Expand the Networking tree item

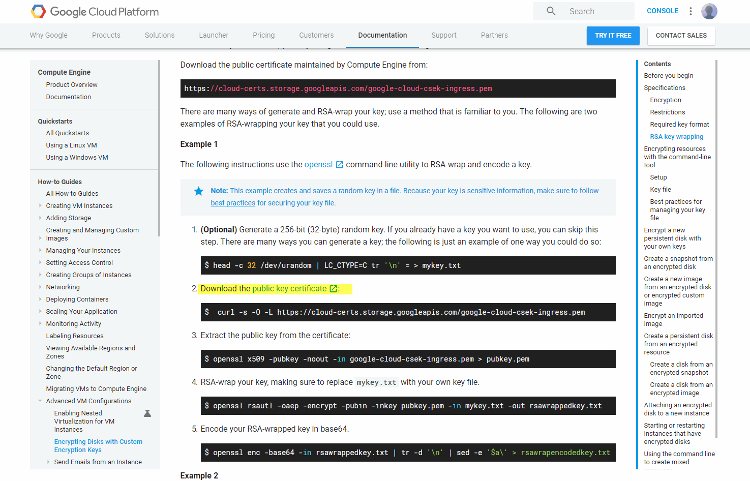point(40,287)
